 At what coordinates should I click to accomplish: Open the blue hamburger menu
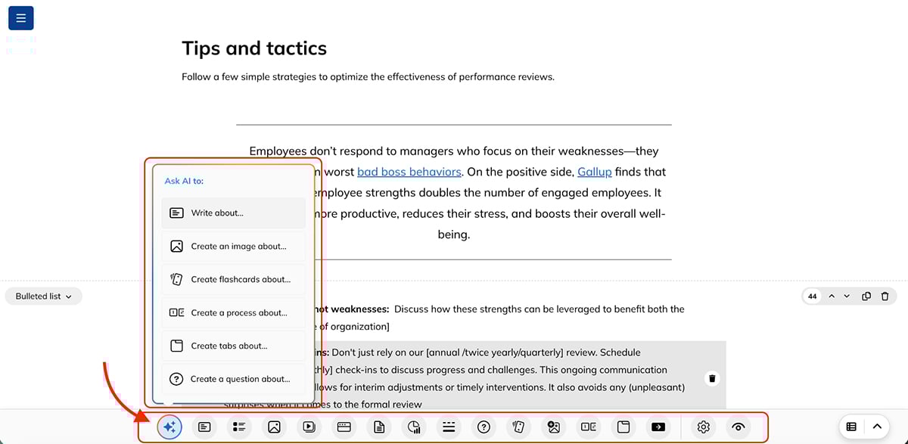(20, 17)
